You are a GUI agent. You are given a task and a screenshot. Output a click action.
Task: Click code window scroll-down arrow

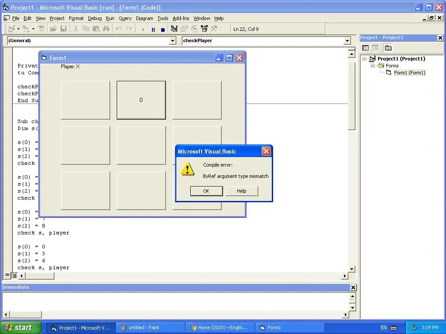[x=351, y=269]
